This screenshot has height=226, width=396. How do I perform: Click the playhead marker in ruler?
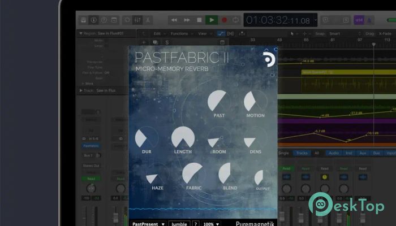point(374,45)
